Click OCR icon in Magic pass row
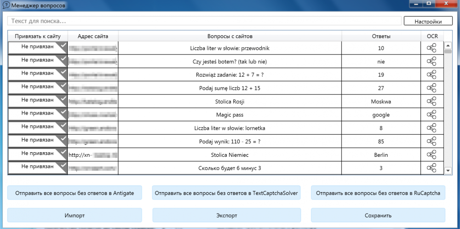 point(431,114)
